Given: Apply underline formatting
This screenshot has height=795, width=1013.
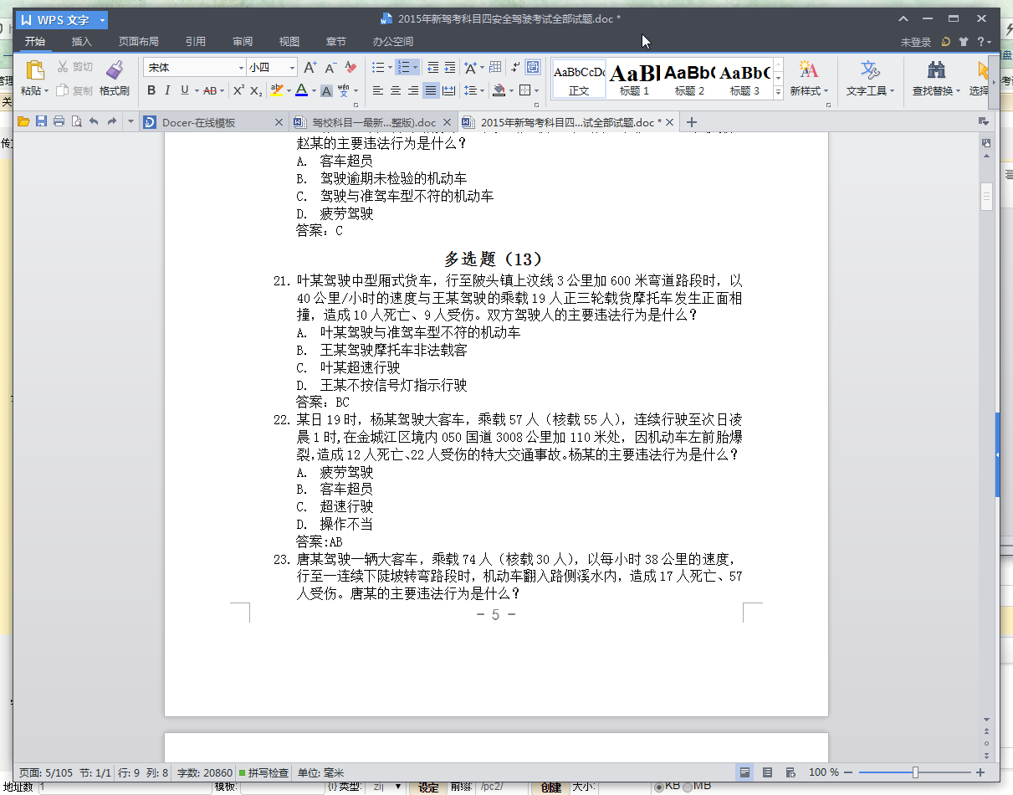Looking at the screenshot, I should (x=184, y=91).
